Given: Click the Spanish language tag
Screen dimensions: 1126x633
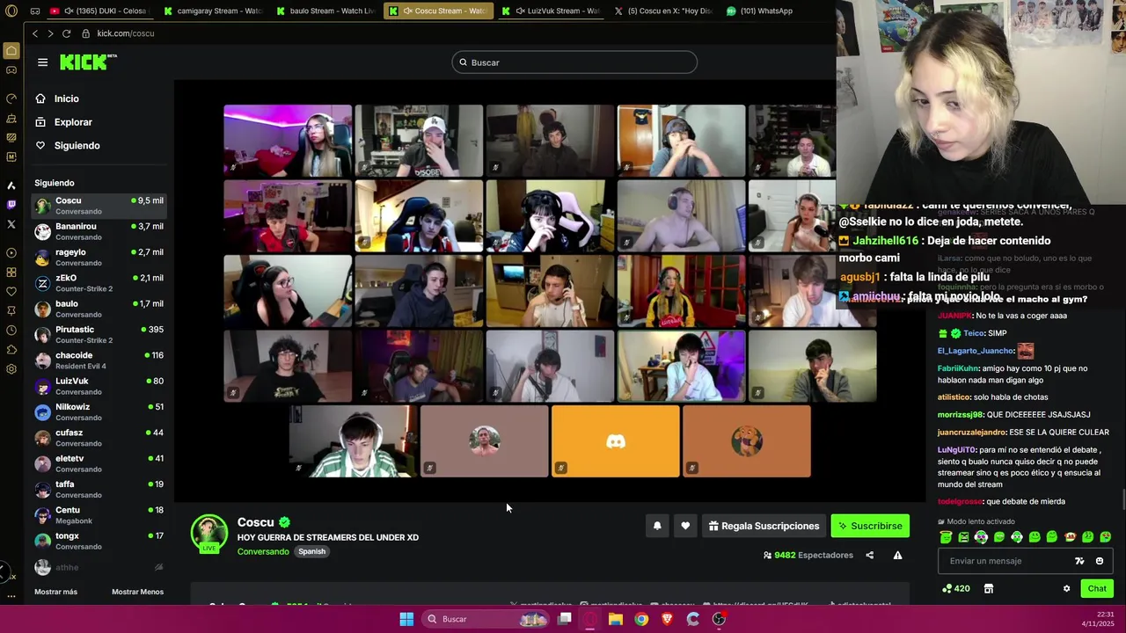Looking at the screenshot, I should [x=311, y=551].
